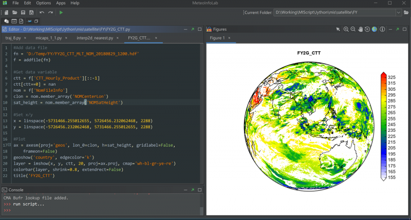The height and width of the screenshot is (220, 411).
Task: Select the Pan hand tool
Action: (x=360, y=29)
